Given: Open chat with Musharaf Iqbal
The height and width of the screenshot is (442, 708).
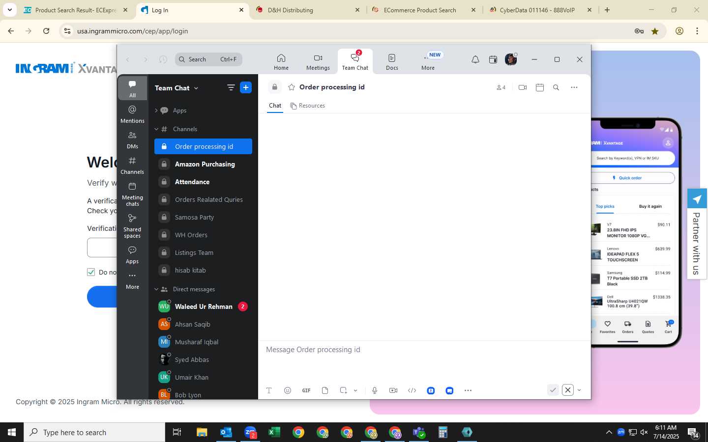Looking at the screenshot, I should click(x=203, y=342).
